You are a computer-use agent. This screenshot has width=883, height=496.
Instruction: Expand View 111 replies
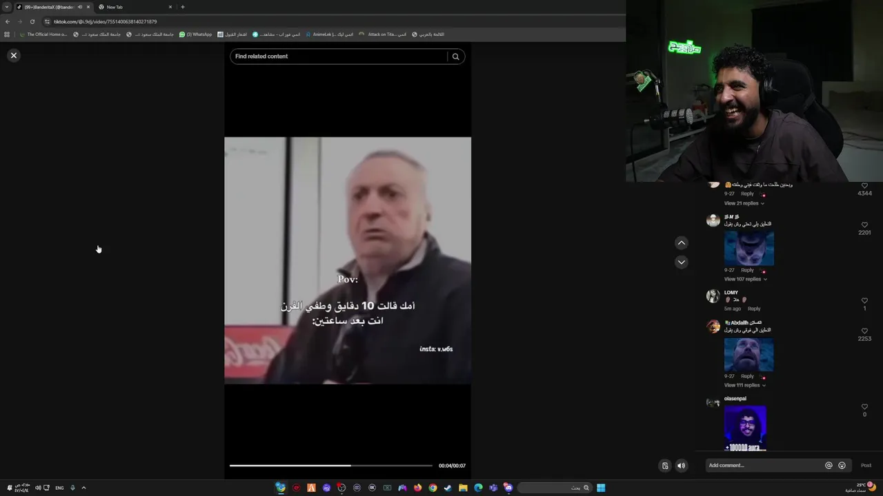pyautogui.click(x=744, y=385)
